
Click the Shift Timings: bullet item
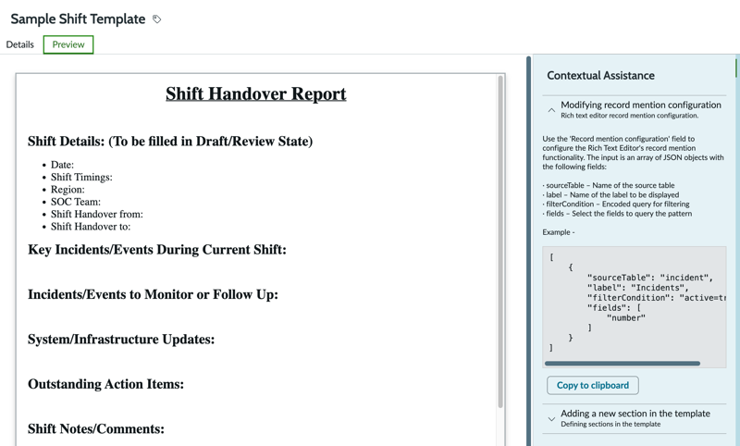coord(81,177)
